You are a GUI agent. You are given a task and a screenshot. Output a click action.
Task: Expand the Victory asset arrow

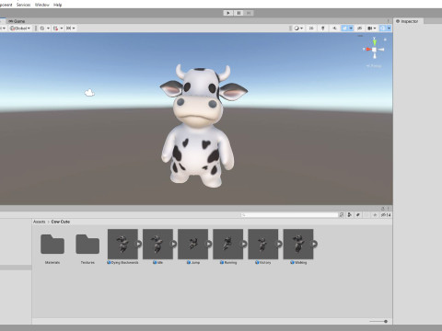(x=279, y=244)
